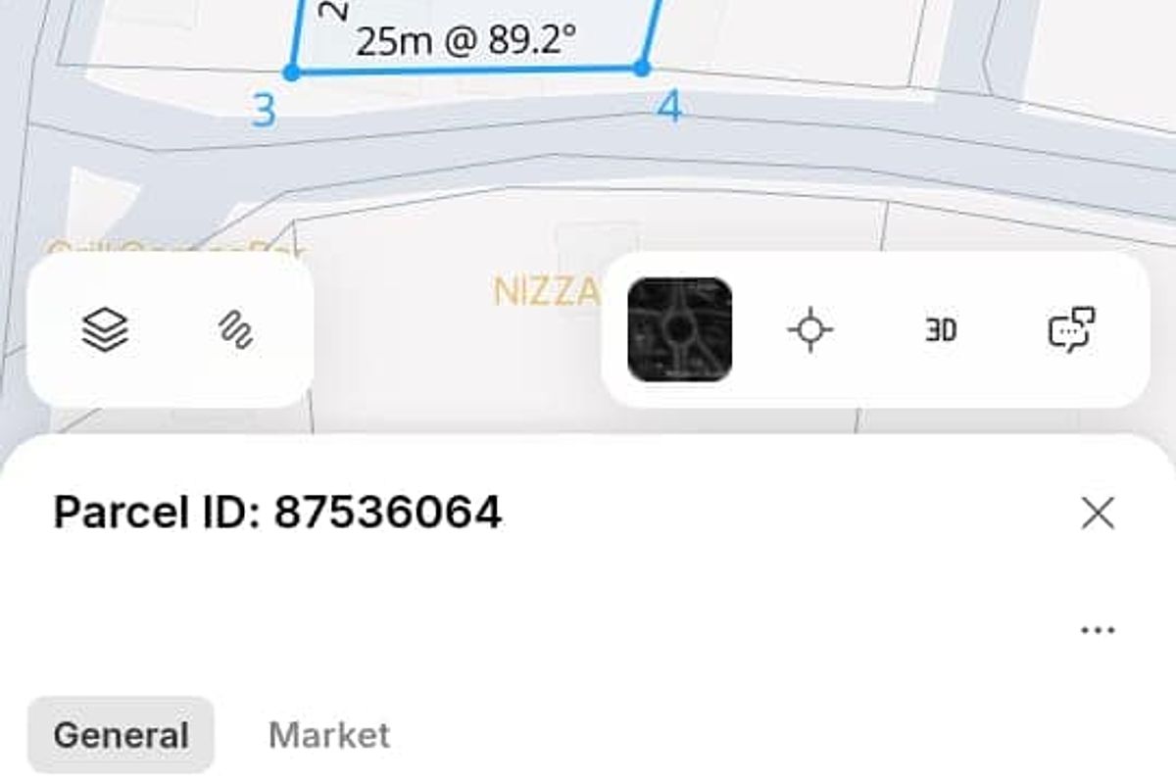Switch to the General tab
The height and width of the screenshot is (784, 1176).
tap(121, 735)
